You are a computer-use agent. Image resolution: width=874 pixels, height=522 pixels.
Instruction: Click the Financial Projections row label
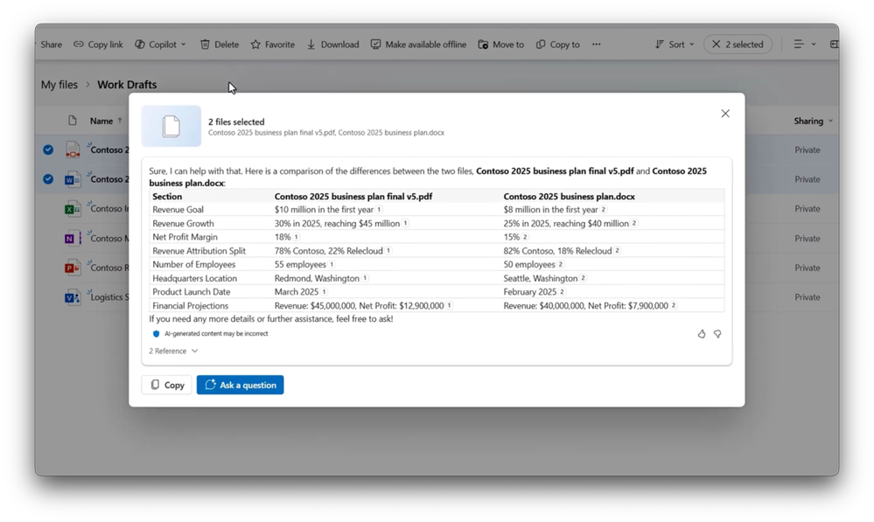[x=190, y=306]
